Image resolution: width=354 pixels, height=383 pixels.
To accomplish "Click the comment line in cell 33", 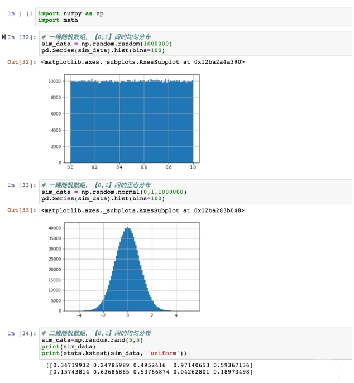I will click(96, 185).
